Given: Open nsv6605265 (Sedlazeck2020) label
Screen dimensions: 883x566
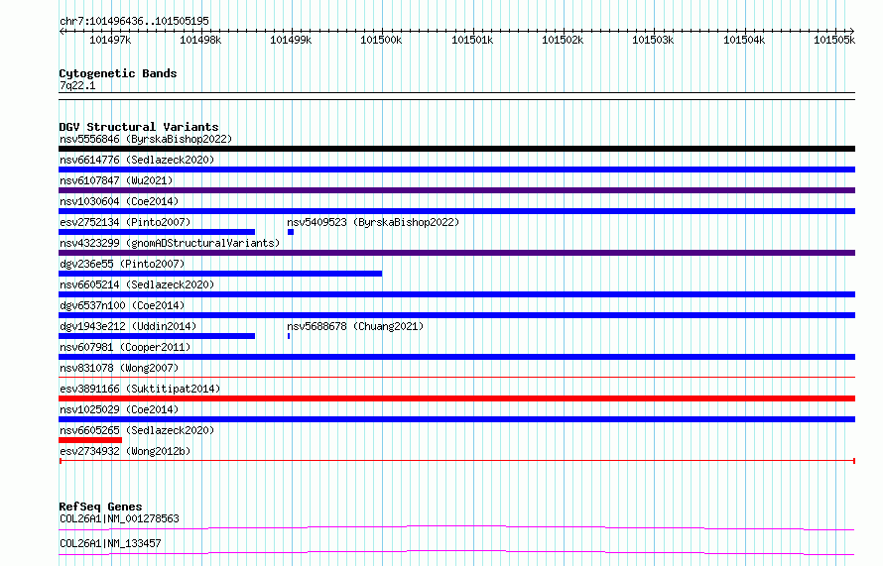Looking at the screenshot, I should tap(137, 430).
